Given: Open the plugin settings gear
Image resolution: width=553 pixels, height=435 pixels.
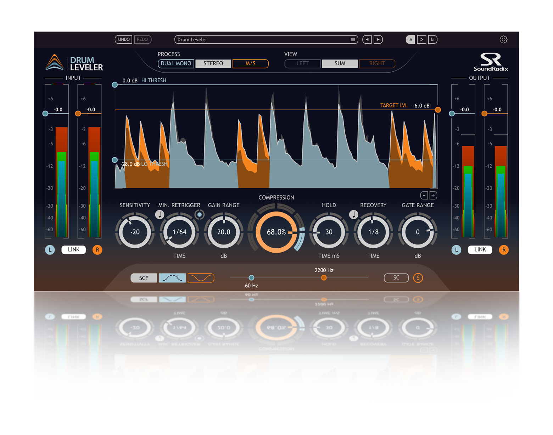Looking at the screenshot, I should coord(503,39).
